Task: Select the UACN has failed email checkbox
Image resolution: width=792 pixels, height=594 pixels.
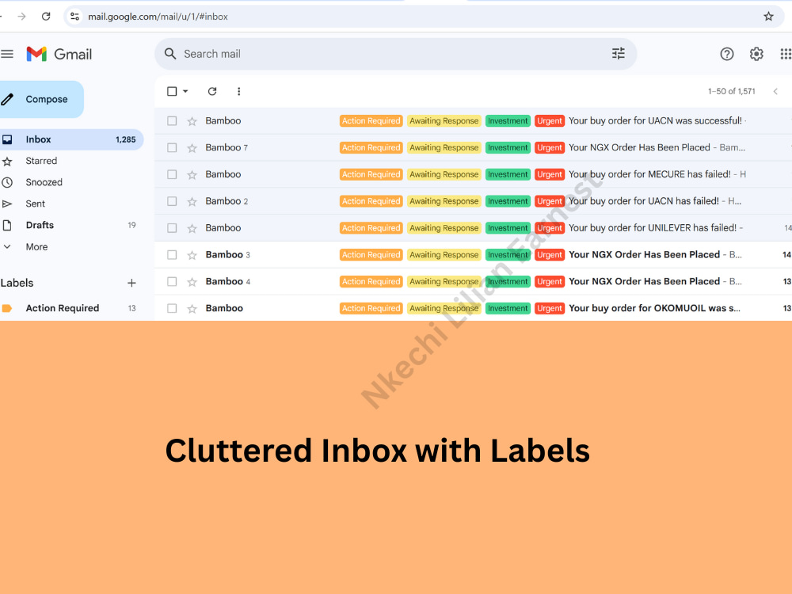Action: (x=172, y=201)
